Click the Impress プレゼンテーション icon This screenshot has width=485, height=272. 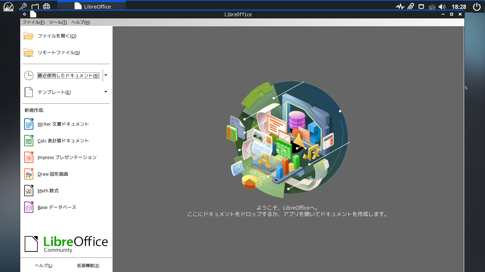[29, 157]
